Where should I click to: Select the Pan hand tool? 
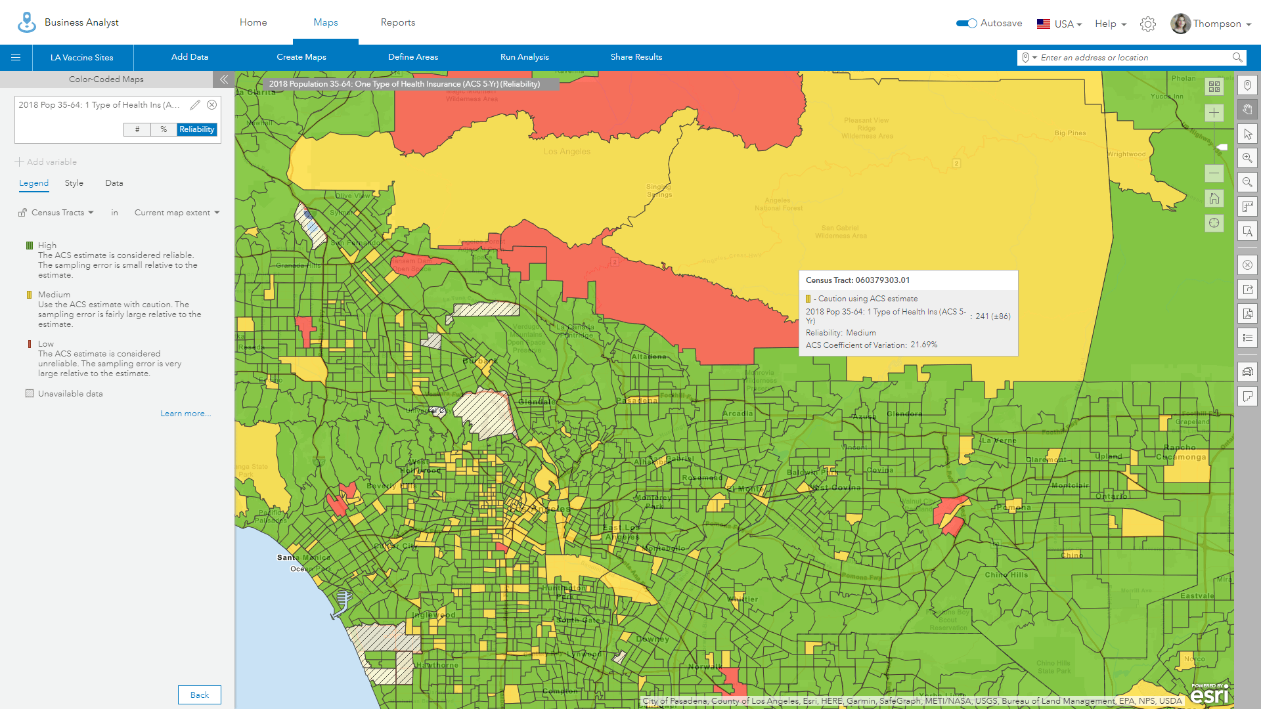point(1247,110)
